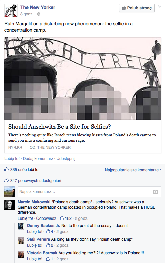Expand 'Najpopularniejsze komentarze' sorting dropdown
The width and height of the screenshot is (165, 263).
(133, 170)
